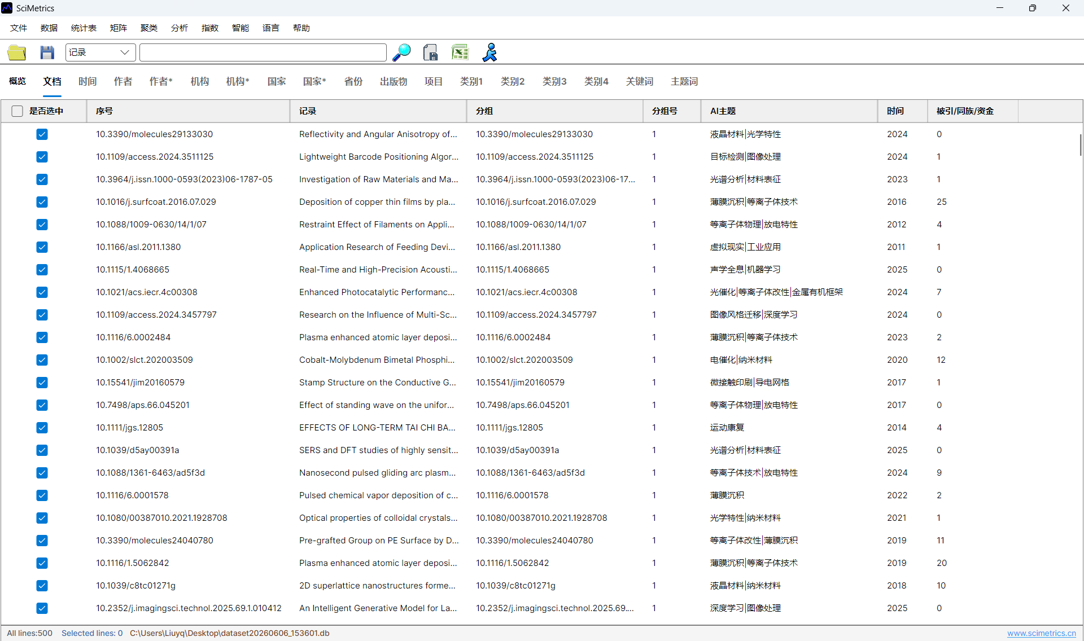Open the 帮助 menu
This screenshot has width=1084, height=641.
click(301, 28)
